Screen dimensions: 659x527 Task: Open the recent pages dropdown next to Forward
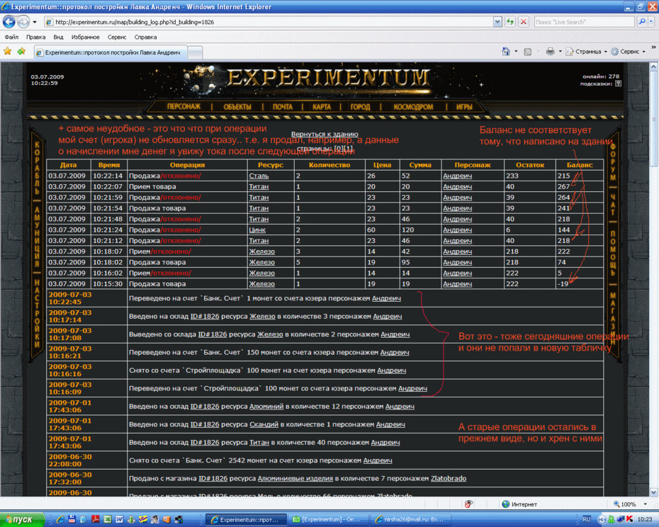(x=35, y=22)
